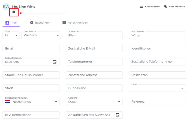Expand the Geschlecht dropdown
The image size is (190, 123).
[58, 36]
